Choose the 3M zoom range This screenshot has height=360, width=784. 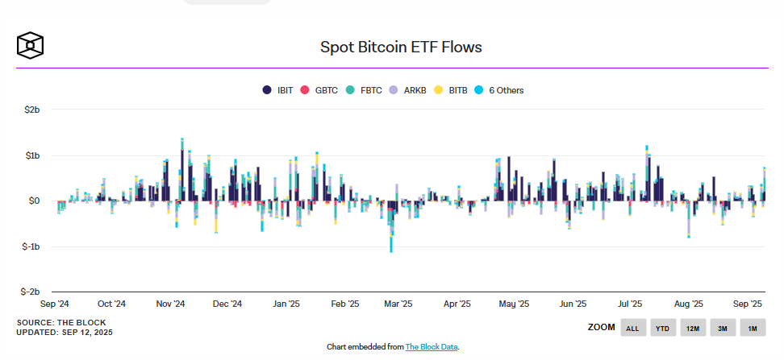[x=722, y=328]
